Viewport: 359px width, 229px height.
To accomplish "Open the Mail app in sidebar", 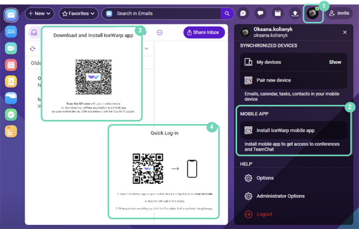I will tap(11, 15).
